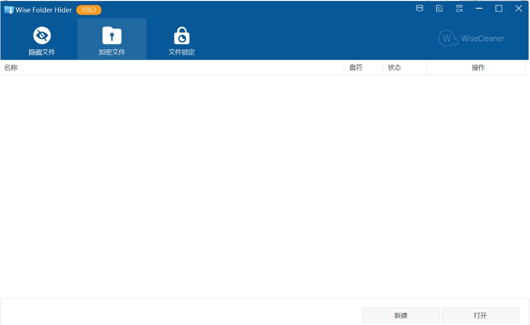Click the 操作 column header
The width and height of the screenshot is (530, 325).
[x=478, y=67]
